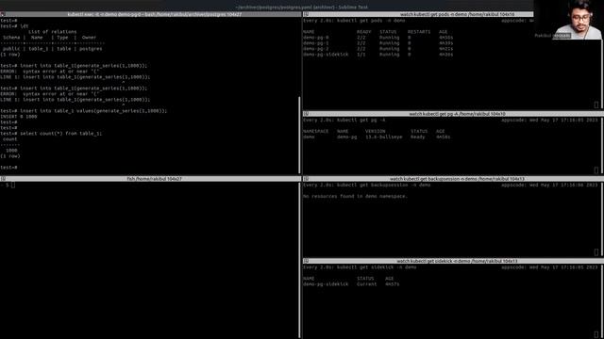Click the timestamp in the get pg -A pane
Image resolution: width=604 pixels, height=339 pixels.
563,120
